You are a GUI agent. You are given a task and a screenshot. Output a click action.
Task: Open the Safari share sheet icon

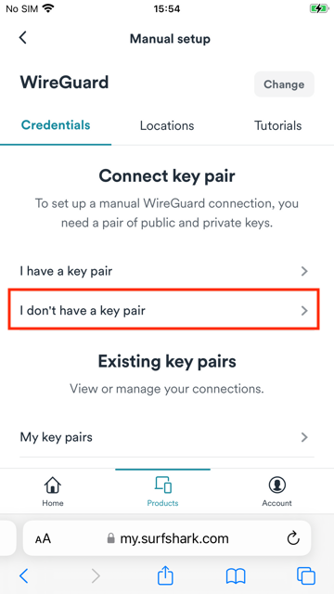165,575
